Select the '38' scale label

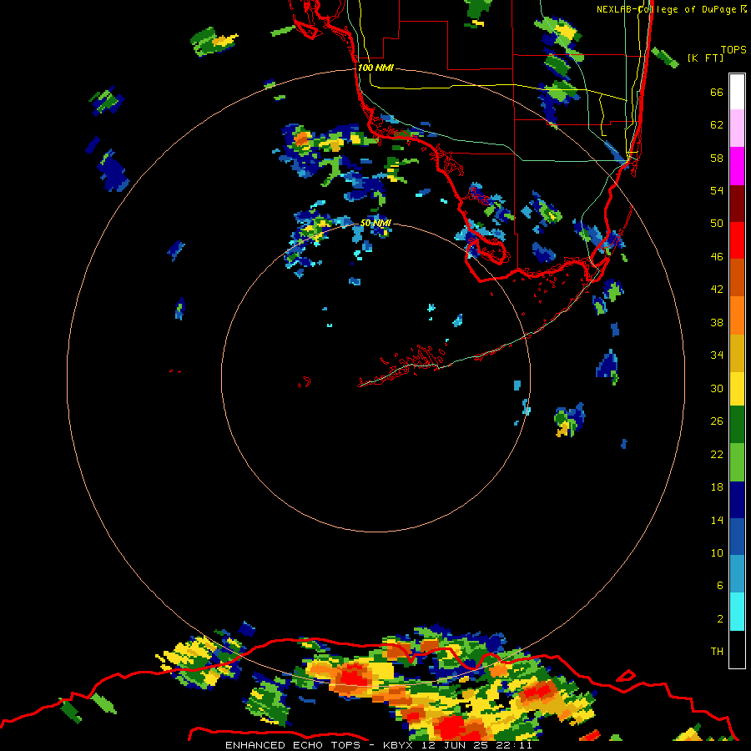click(717, 323)
